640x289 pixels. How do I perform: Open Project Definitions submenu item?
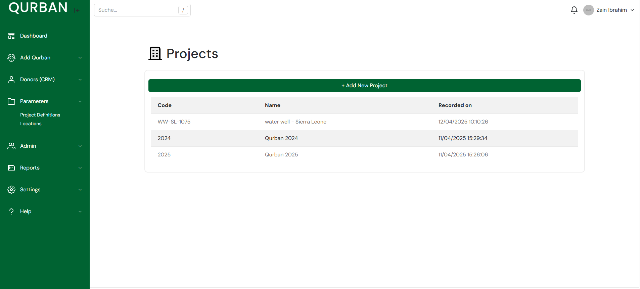[x=40, y=115]
